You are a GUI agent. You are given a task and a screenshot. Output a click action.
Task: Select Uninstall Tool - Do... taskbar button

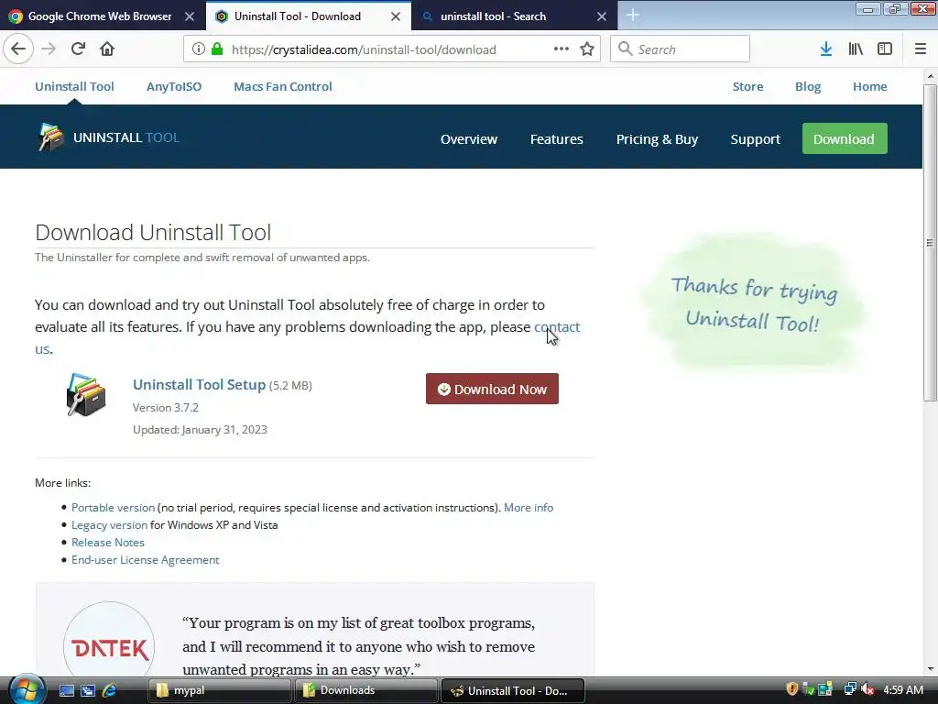[x=512, y=690]
